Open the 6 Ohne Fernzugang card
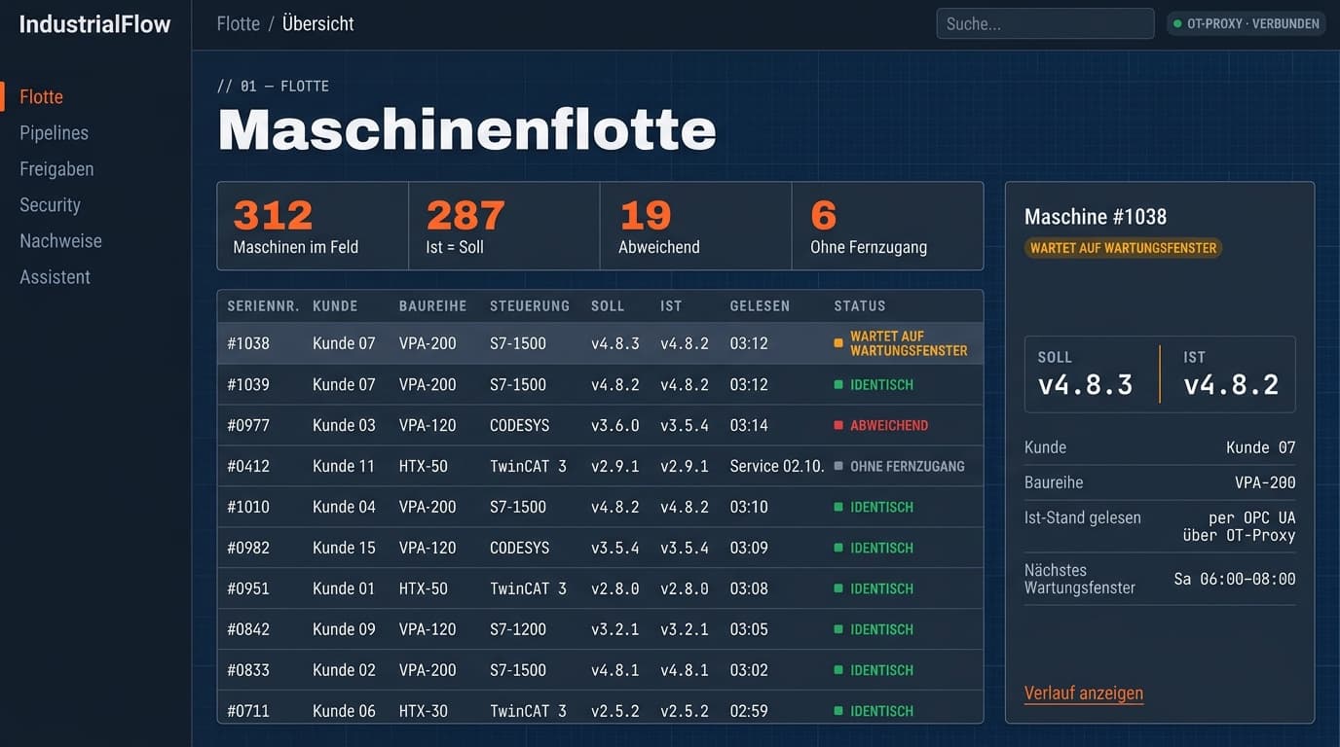 (888, 226)
